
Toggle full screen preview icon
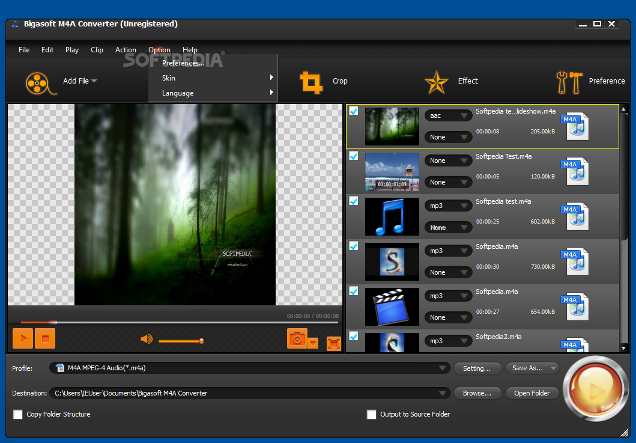click(333, 343)
